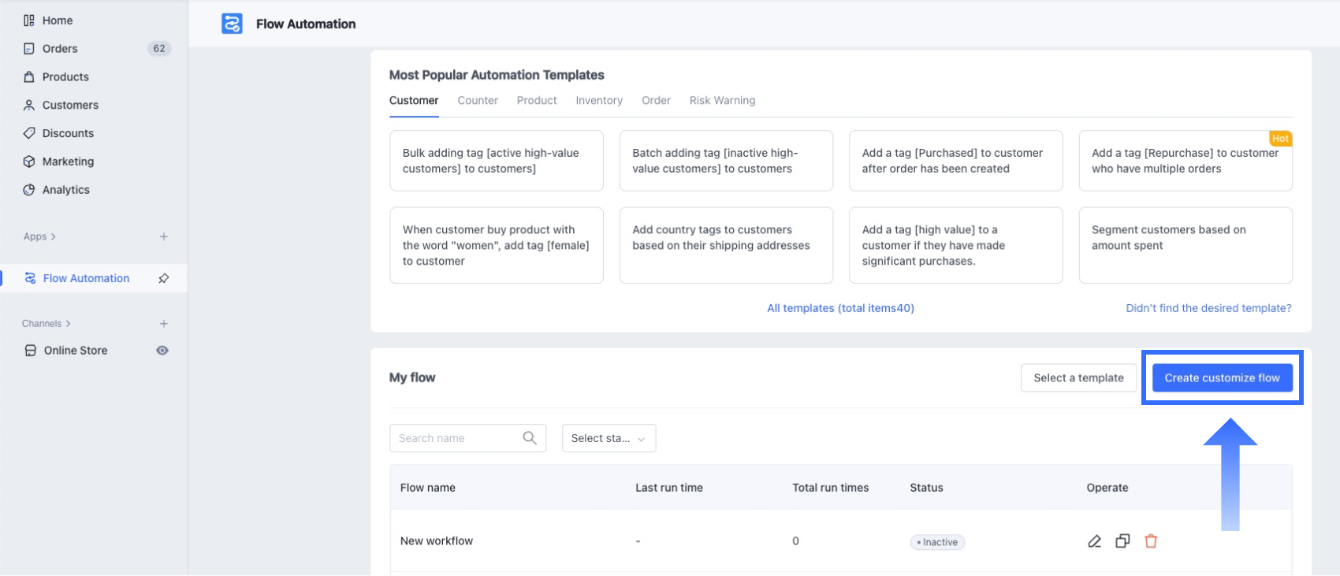Switch to the Inventory templates tab

click(x=599, y=101)
